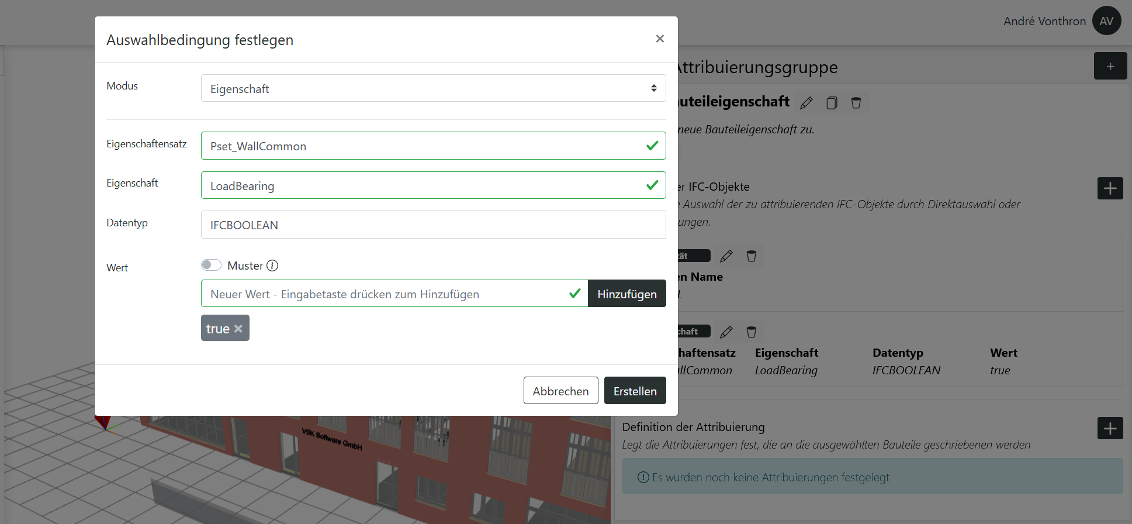Click the Eigenschaft column header in background
The width and height of the screenshot is (1132, 524).
(787, 353)
